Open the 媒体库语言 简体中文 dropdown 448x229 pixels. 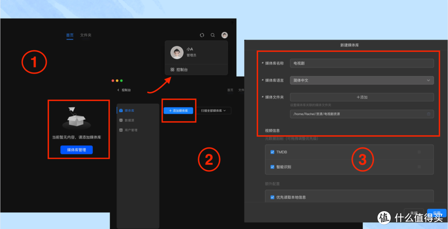click(x=362, y=80)
